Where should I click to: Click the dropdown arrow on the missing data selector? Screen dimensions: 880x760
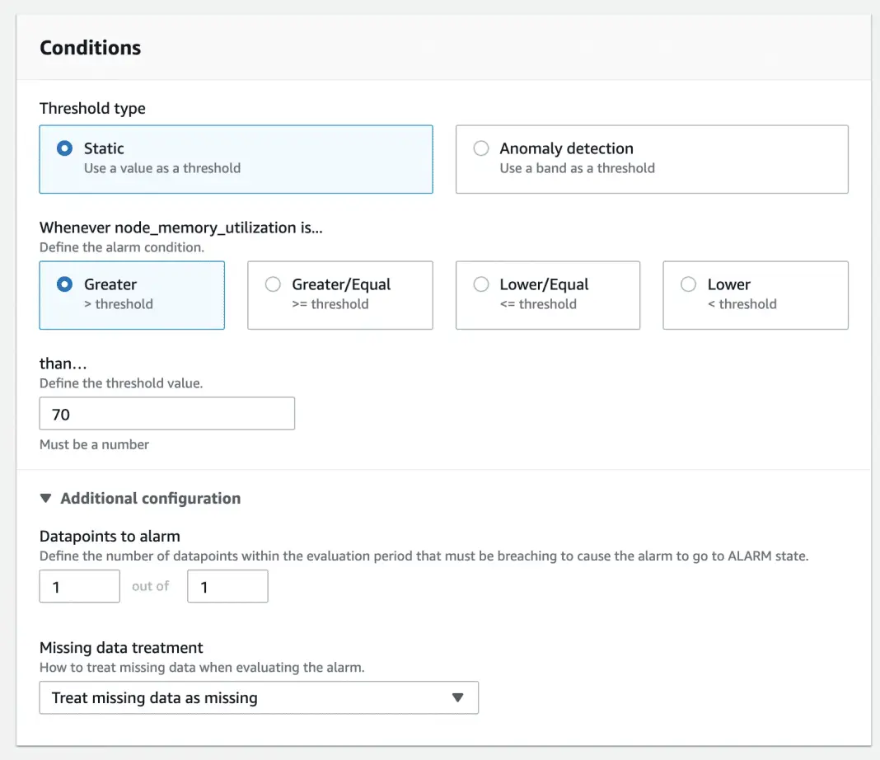click(458, 697)
